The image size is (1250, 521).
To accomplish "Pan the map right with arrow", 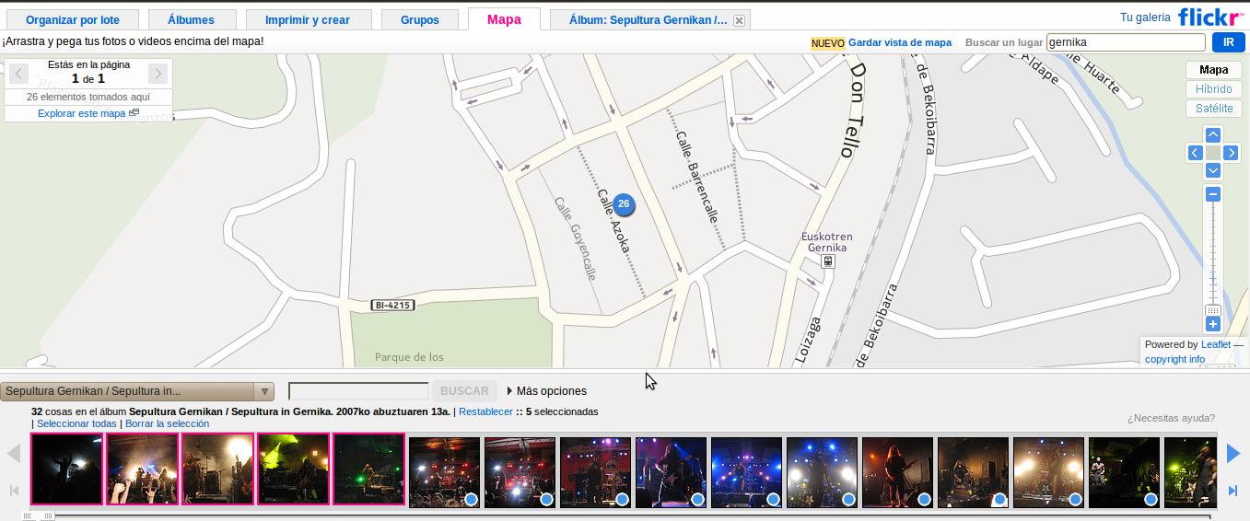I will click(x=1231, y=153).
